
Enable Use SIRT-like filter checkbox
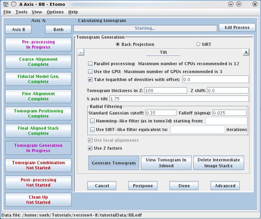click(x=92, y=129)
